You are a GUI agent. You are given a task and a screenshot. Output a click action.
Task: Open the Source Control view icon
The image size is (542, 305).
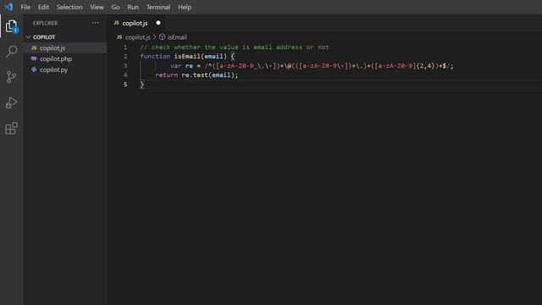click(11, 77)
